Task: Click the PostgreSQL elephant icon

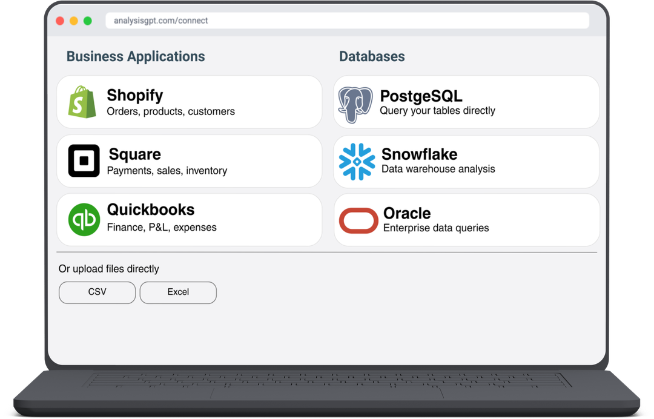Action: click(x=355, y=104)
